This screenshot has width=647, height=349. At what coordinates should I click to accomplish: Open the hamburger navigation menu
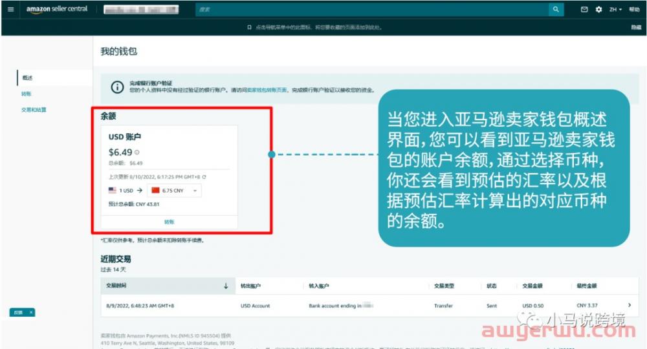11,10
